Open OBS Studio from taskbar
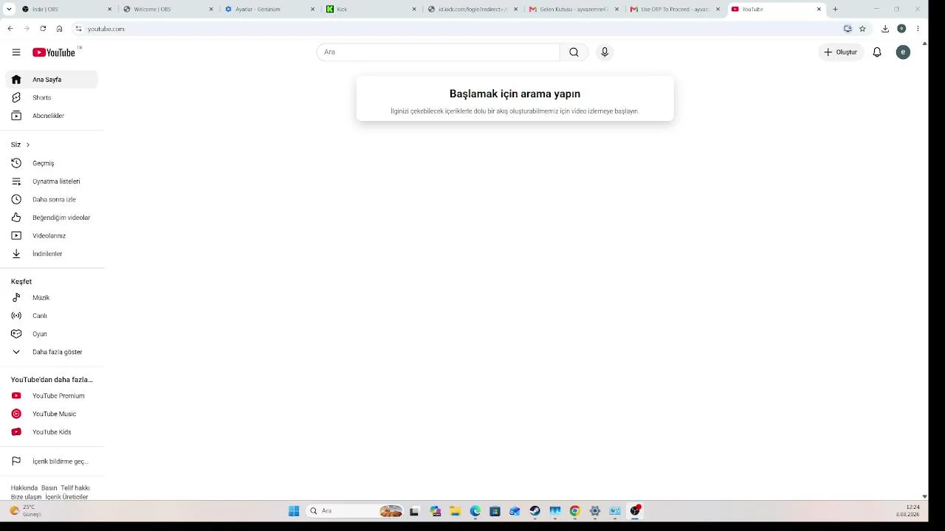The width and height of the screenshot is (945, 531). (635, 511)
